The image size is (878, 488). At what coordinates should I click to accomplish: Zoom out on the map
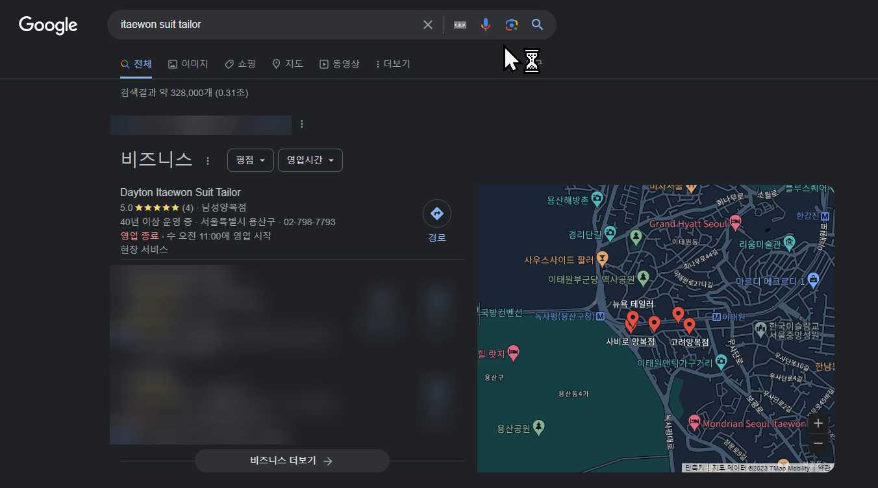818,443
